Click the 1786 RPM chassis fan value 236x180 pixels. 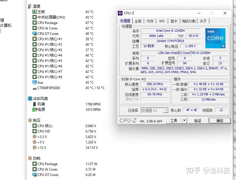93,104
